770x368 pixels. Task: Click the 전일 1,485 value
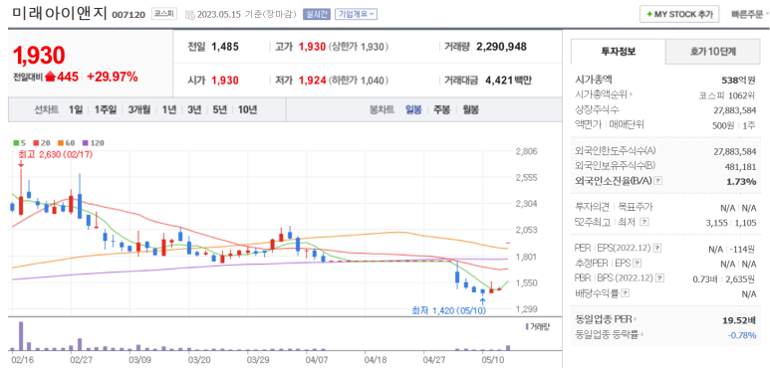[225, 47]
